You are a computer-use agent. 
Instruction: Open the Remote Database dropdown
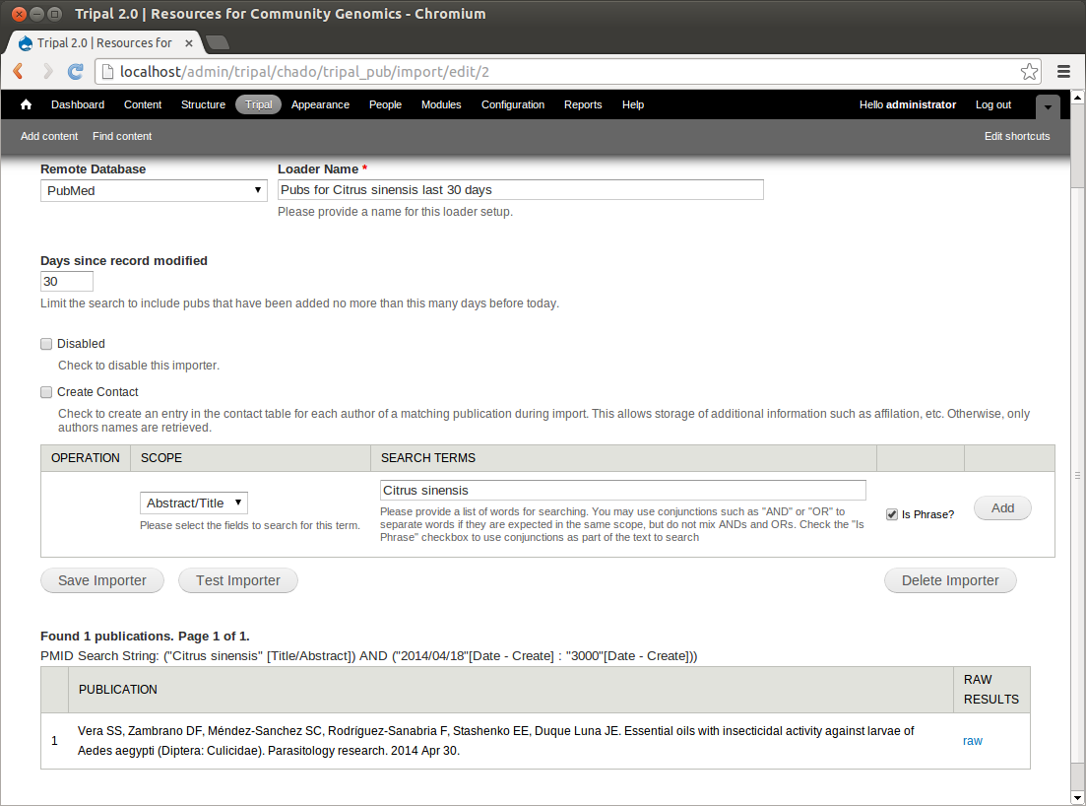154,190
